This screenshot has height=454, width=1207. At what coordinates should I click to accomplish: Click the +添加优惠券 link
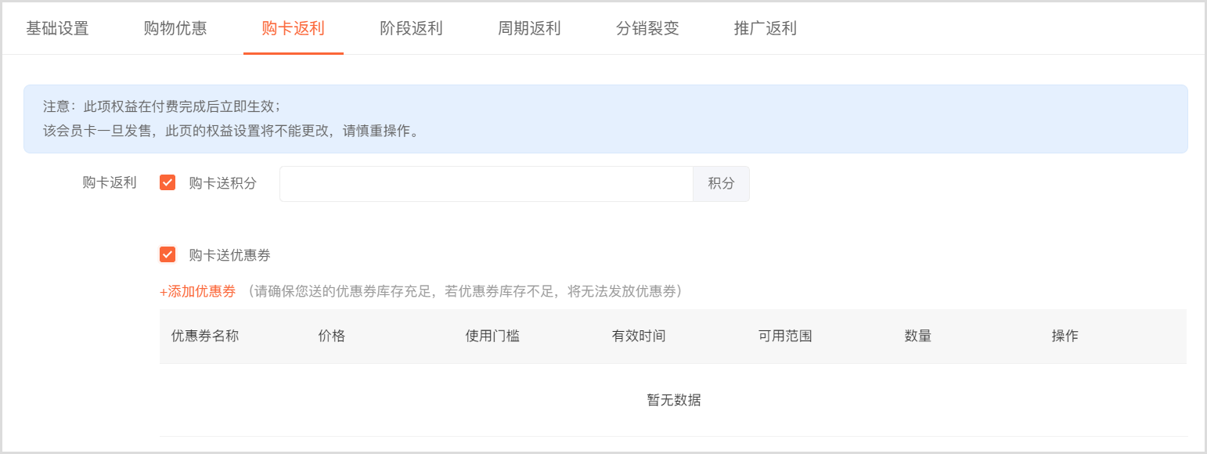(197, 292)
